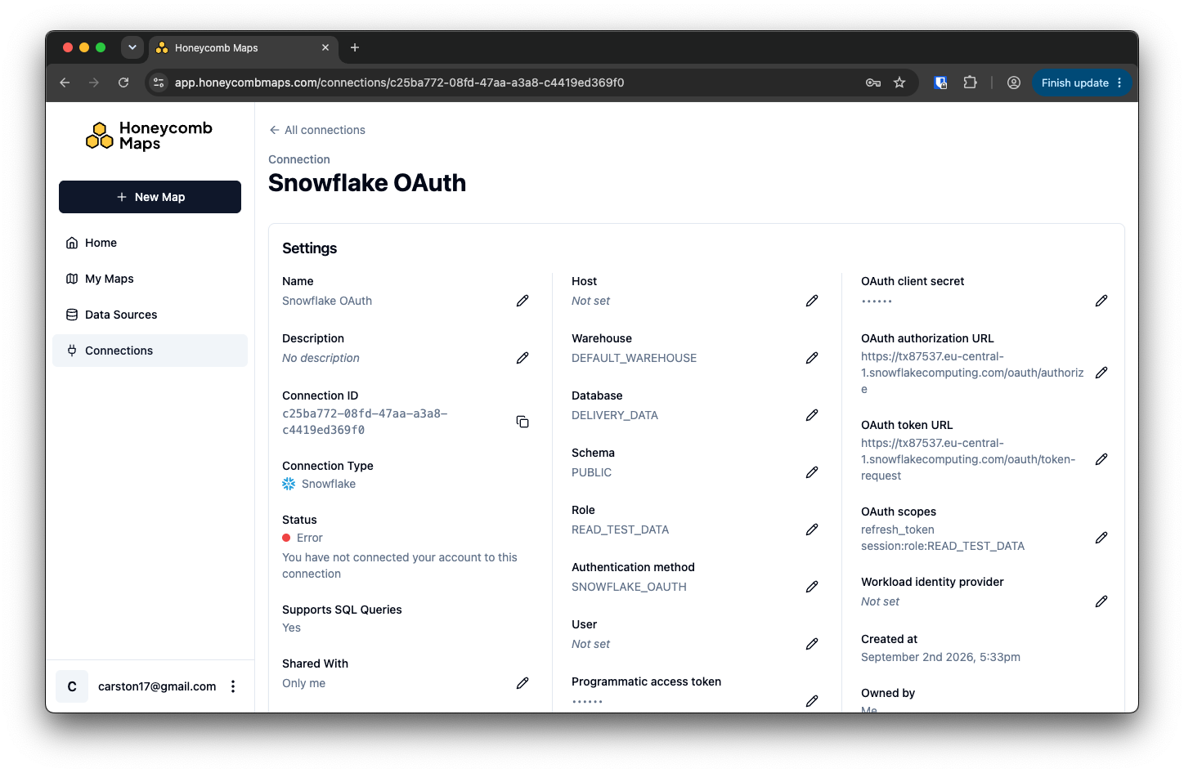The width and height of the screenshot is (1184, 773).
Task: Edit the Warehouse value
Action: (x=812, y=358)
